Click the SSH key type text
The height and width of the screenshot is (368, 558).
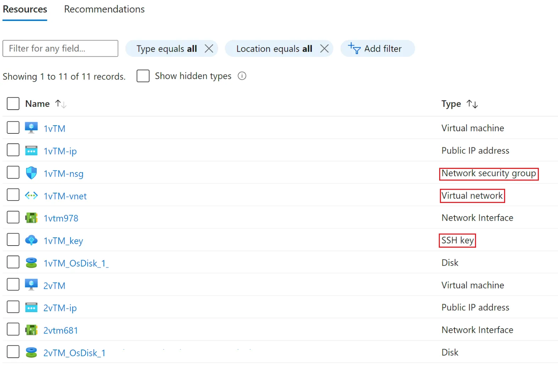tap(458, 240)
